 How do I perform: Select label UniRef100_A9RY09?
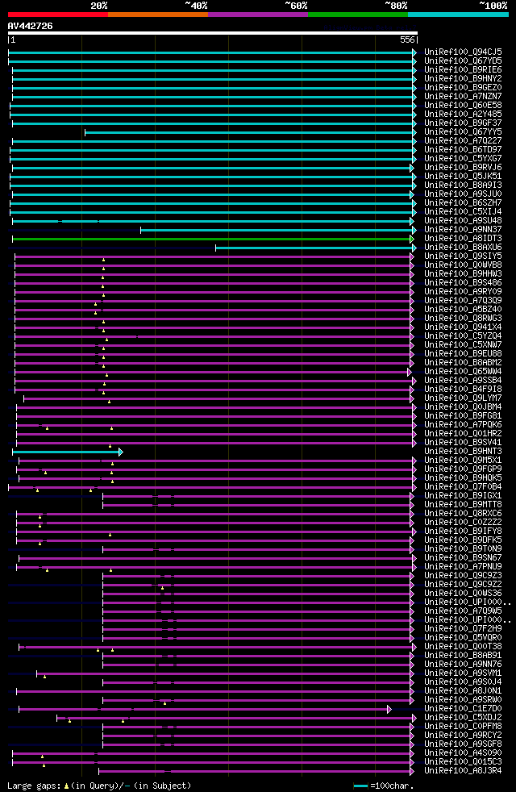click(x=463, y=292)
